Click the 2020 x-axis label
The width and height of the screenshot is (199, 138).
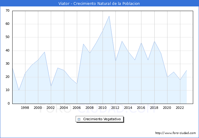pos(167,108)
